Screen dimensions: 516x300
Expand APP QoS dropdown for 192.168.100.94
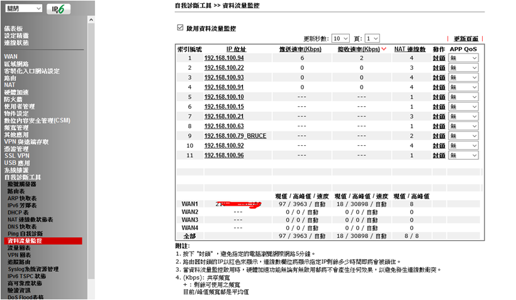click(464, 58)
